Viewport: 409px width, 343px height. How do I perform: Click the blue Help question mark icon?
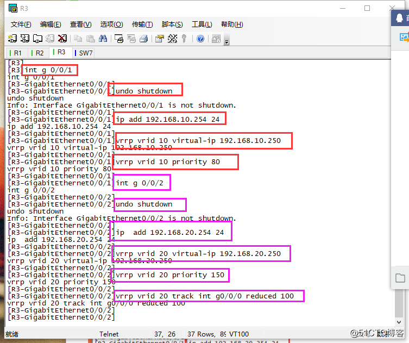[200, 39]
